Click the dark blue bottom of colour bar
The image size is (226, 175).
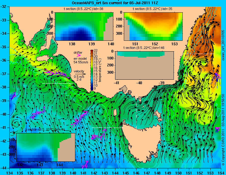[x=92, y=89]
